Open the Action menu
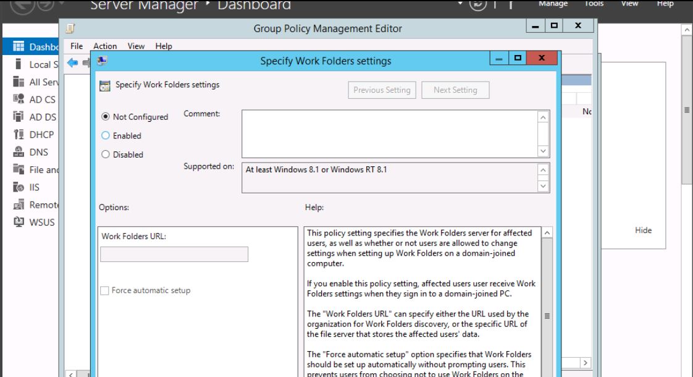693x377 pixels. click(105, 46)
